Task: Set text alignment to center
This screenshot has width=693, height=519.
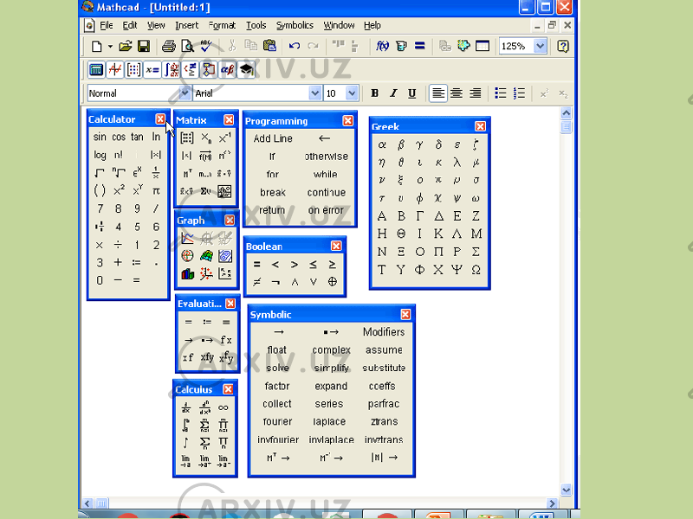Action: (x=457, y=93)
